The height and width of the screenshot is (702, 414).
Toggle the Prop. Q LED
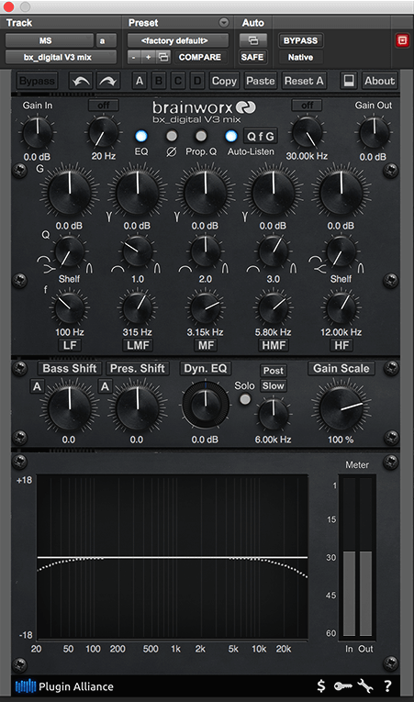201,136
